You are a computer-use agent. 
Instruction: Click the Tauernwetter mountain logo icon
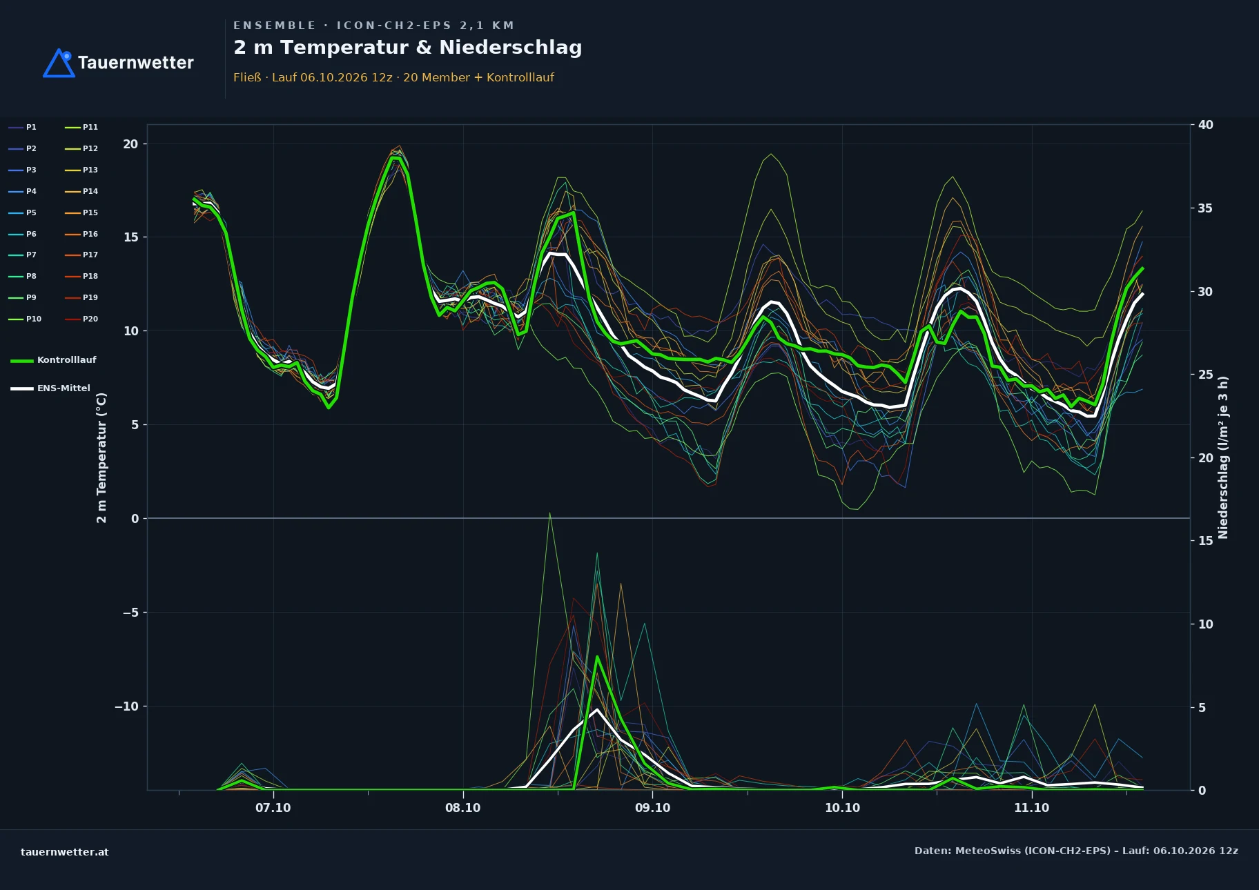(x=59, y=63)
